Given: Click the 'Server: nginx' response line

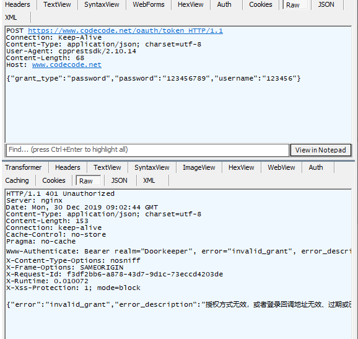Looking at the screenshot, I should (34, 201).
